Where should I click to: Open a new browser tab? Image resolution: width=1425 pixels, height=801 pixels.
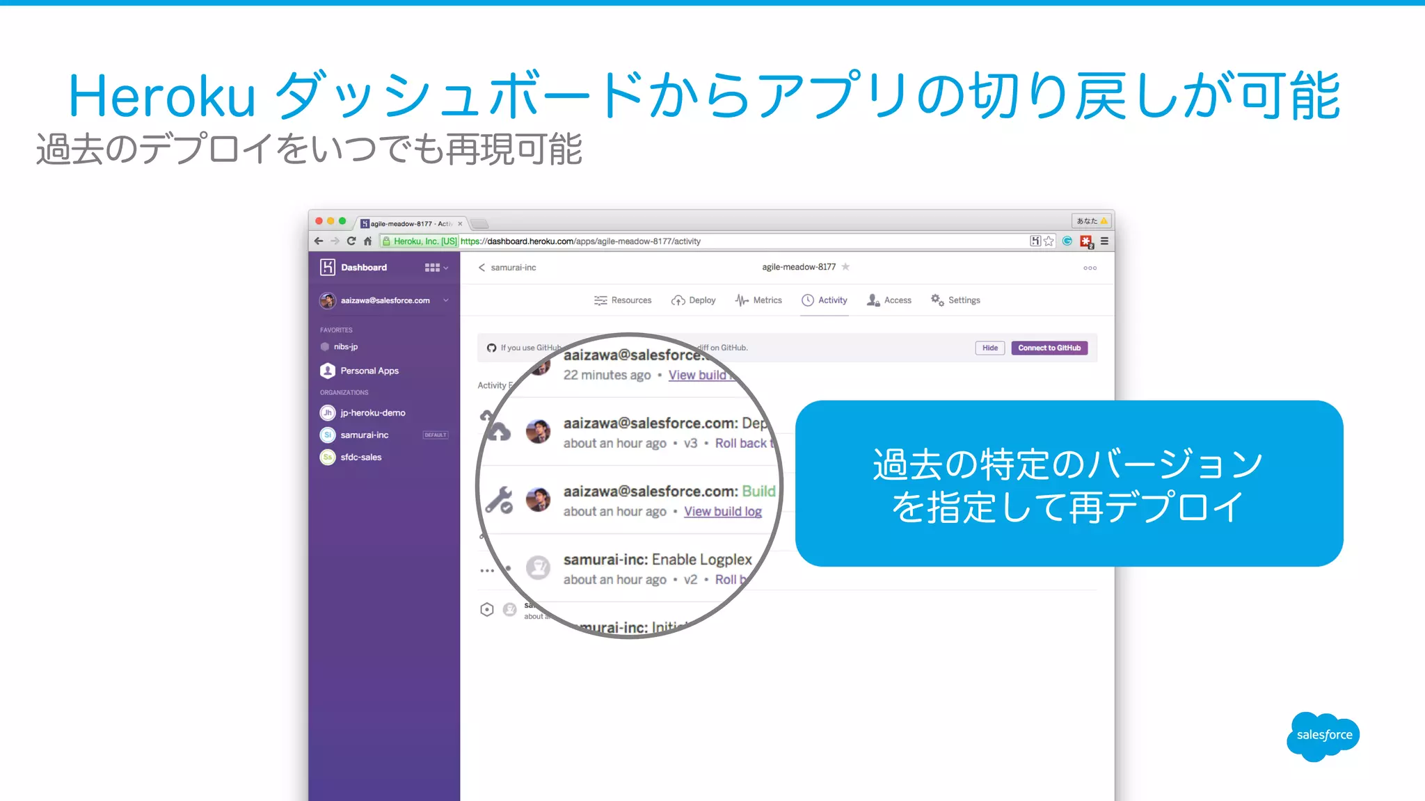[x=479, y=224]
